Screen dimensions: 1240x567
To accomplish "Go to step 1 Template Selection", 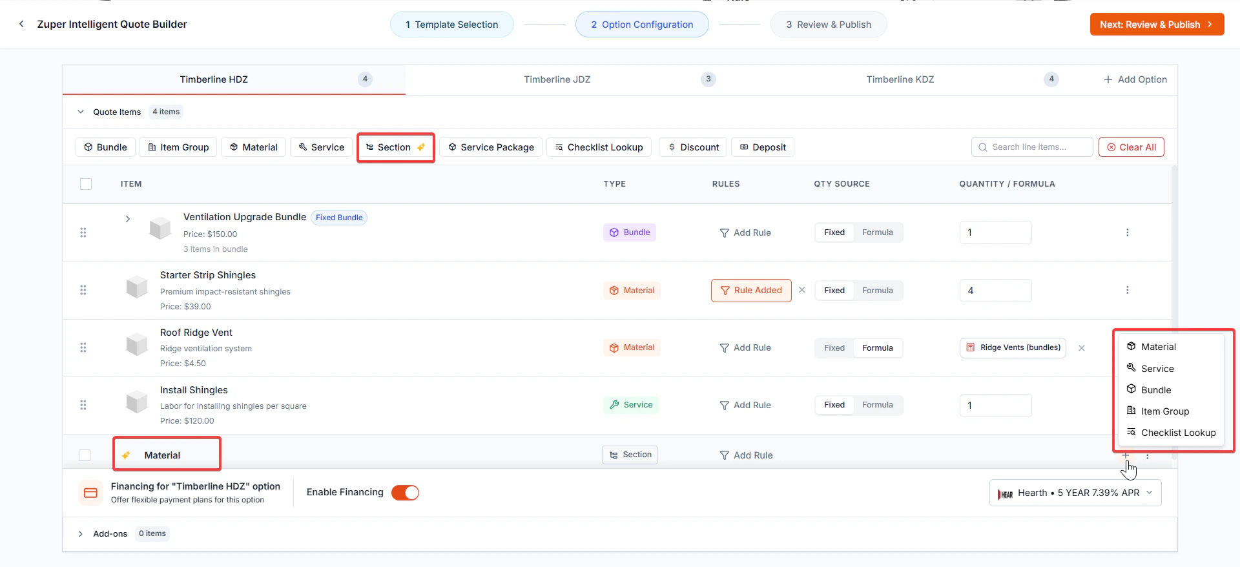I will (452, 25).
